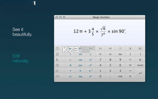Image resolution: width=158 pixels, height=99 pixels.
Task: Open the list view icon
Action: click(x=57, y=65)
